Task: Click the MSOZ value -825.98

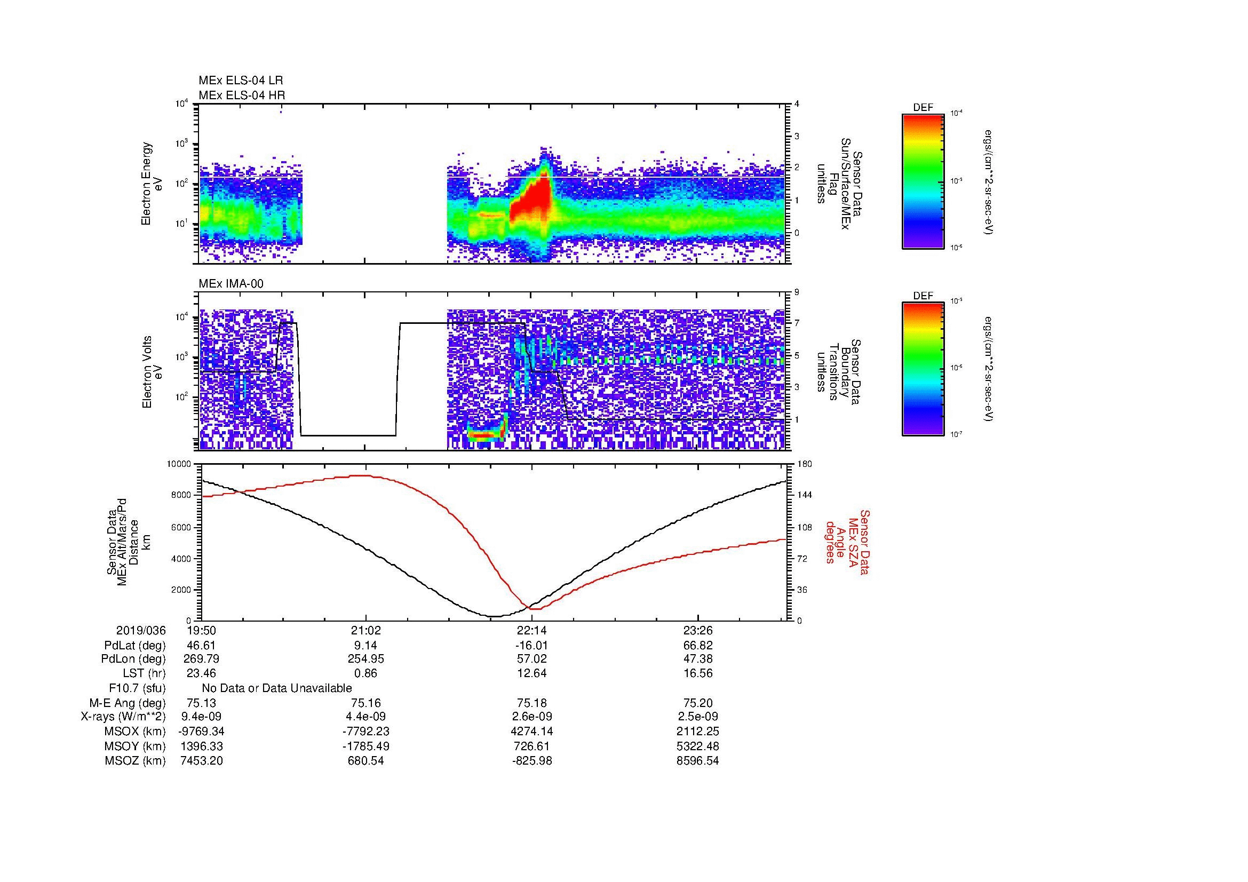Action: tap(531, 761)
